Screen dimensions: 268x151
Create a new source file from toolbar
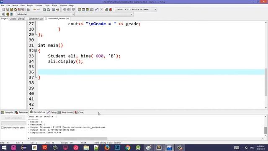coord(4,10)
